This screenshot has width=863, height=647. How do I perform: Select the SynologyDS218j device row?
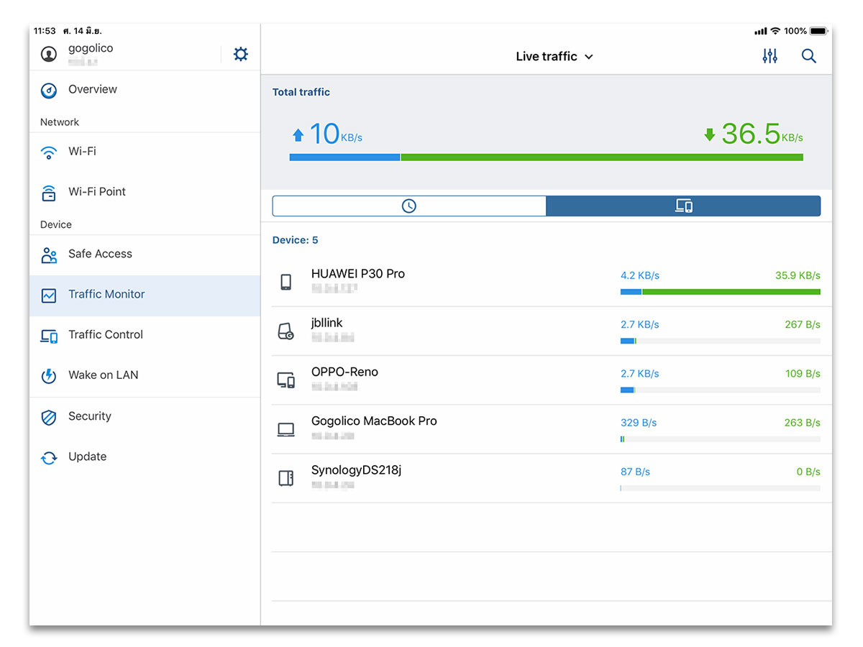click(x=356, y=470)
